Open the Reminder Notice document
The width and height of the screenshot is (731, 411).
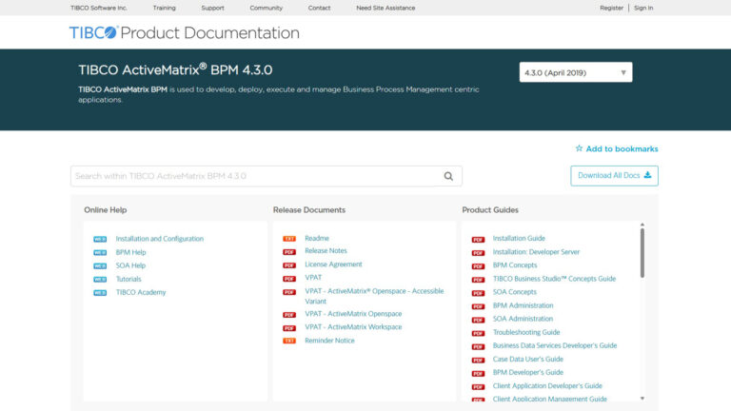point(329,341)
